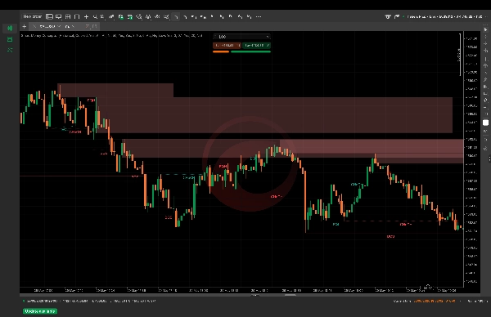The image size is (491, 317).
Task: Click the zoom out magnifier icon
Action: point(102,16)
